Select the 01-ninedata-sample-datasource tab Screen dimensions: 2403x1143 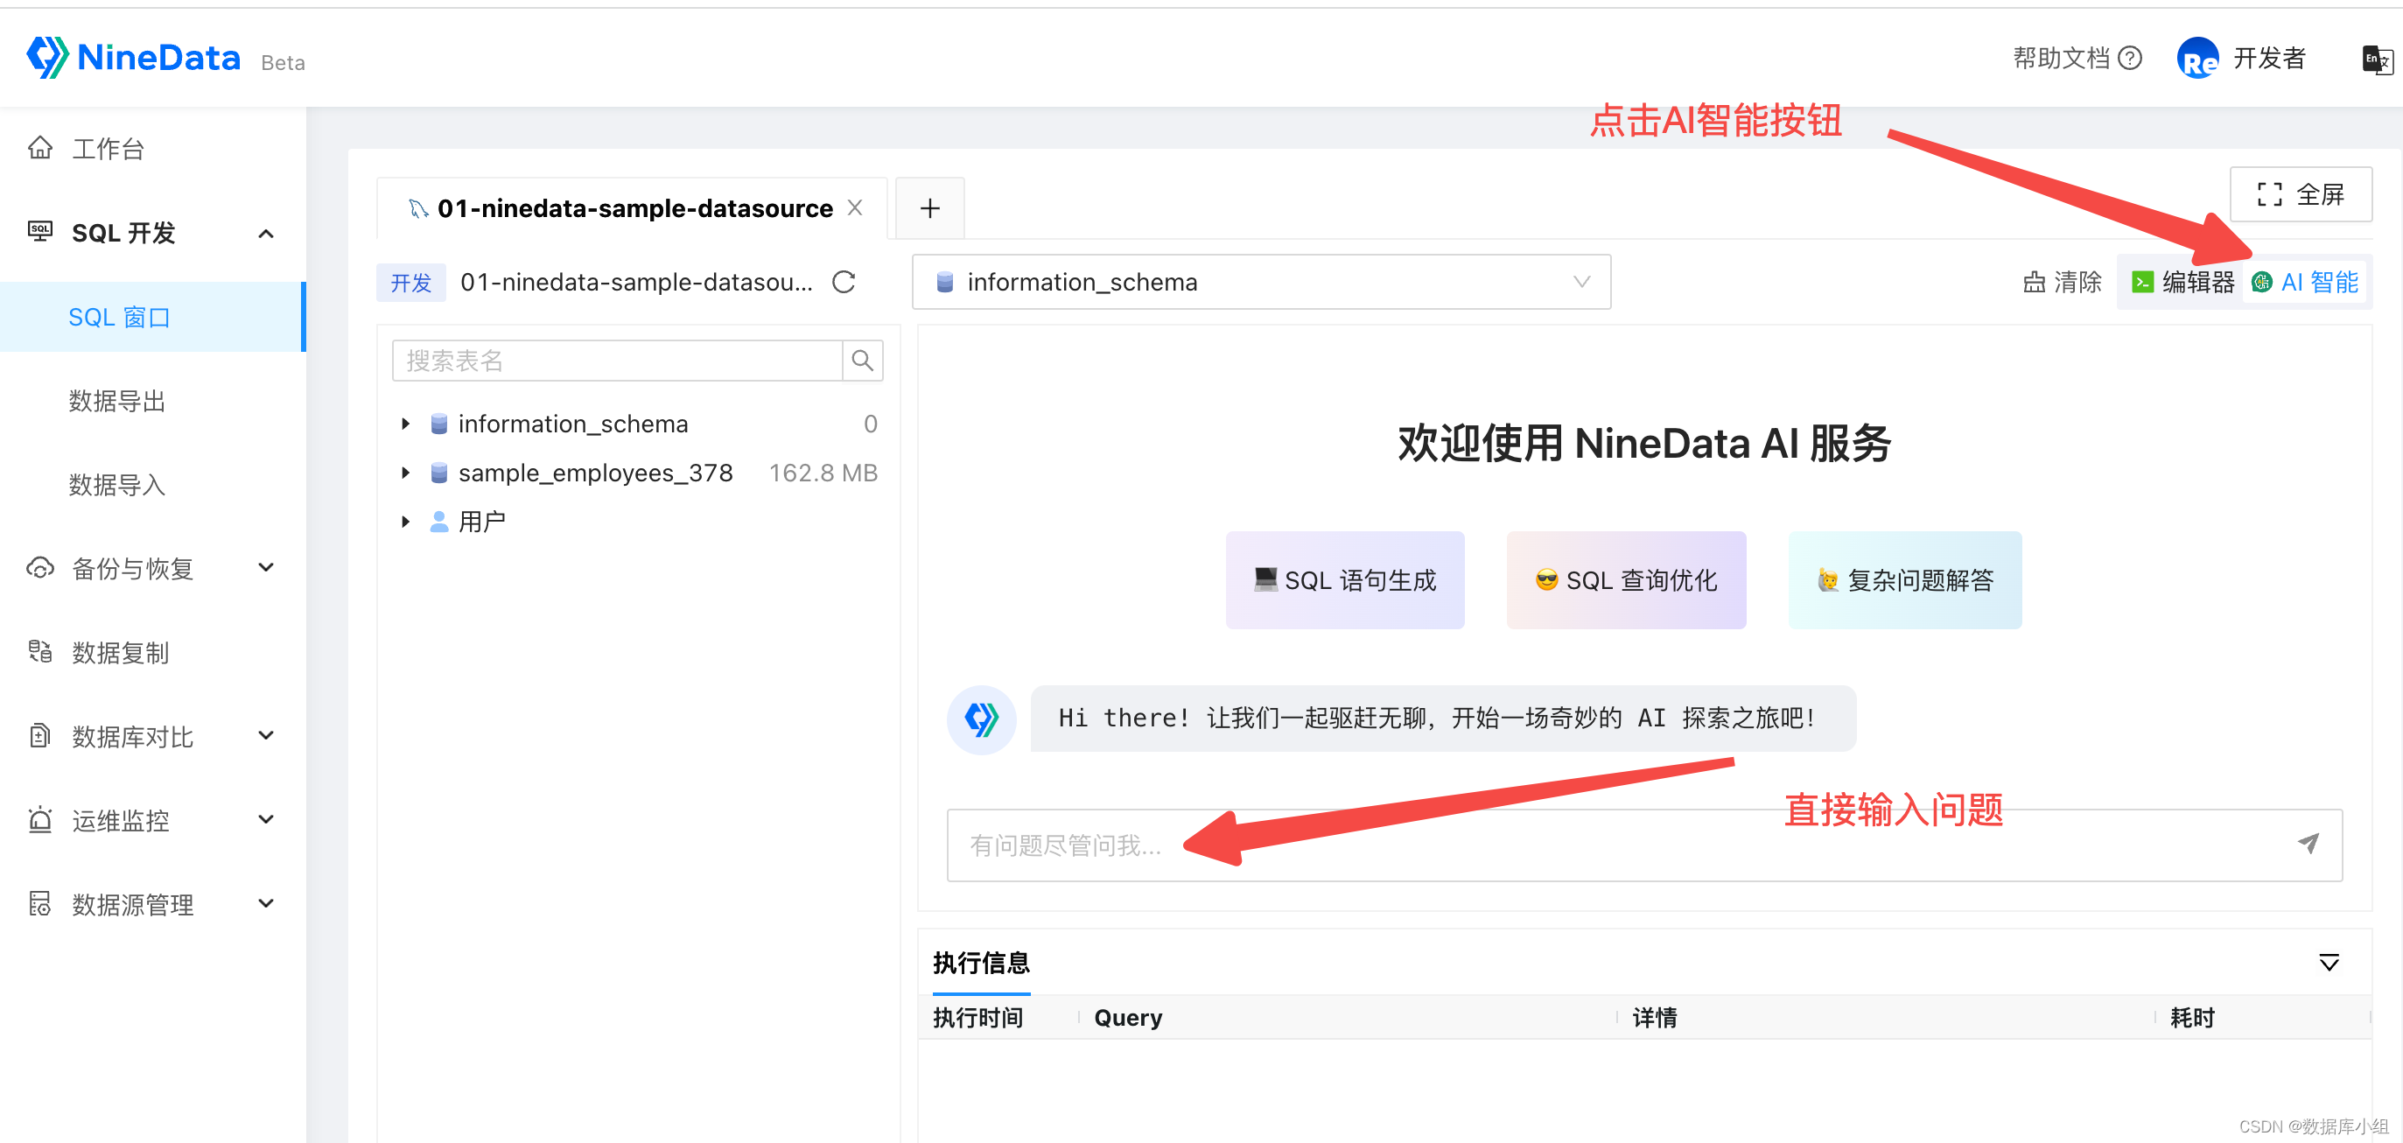[x=634, y=209]
